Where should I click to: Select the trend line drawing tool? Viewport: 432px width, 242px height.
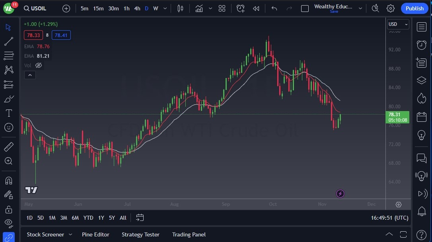click(x=9, y=41)
